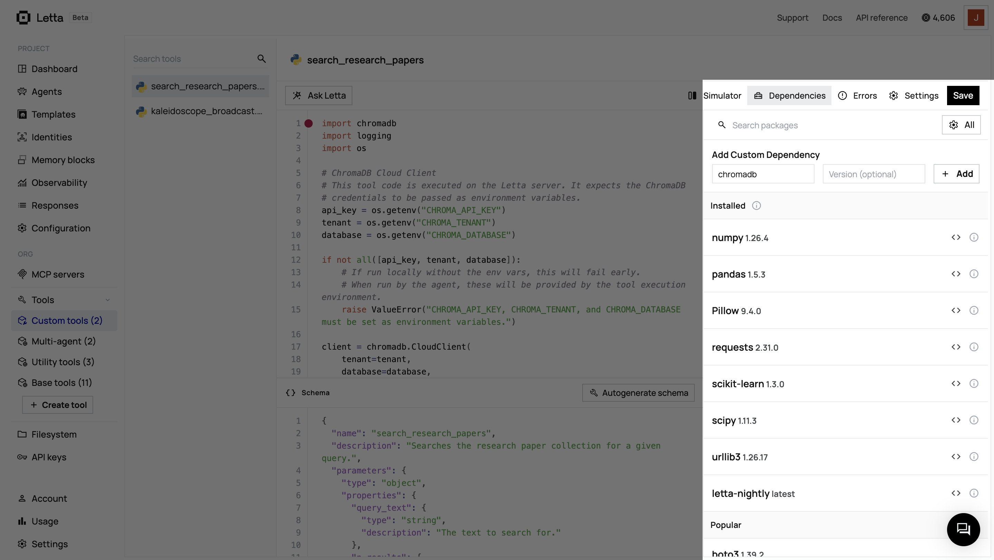The height and width of the screenshot is (560, 994).
Task: Open Docs from the top navigation
Action: (x=832, y=17)
